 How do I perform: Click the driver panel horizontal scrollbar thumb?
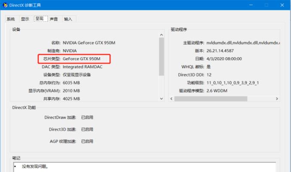(211, 98)
